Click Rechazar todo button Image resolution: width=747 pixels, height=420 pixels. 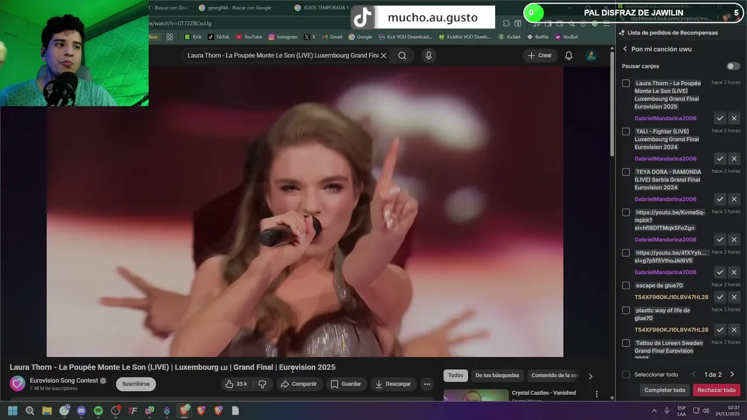(717, 390)
